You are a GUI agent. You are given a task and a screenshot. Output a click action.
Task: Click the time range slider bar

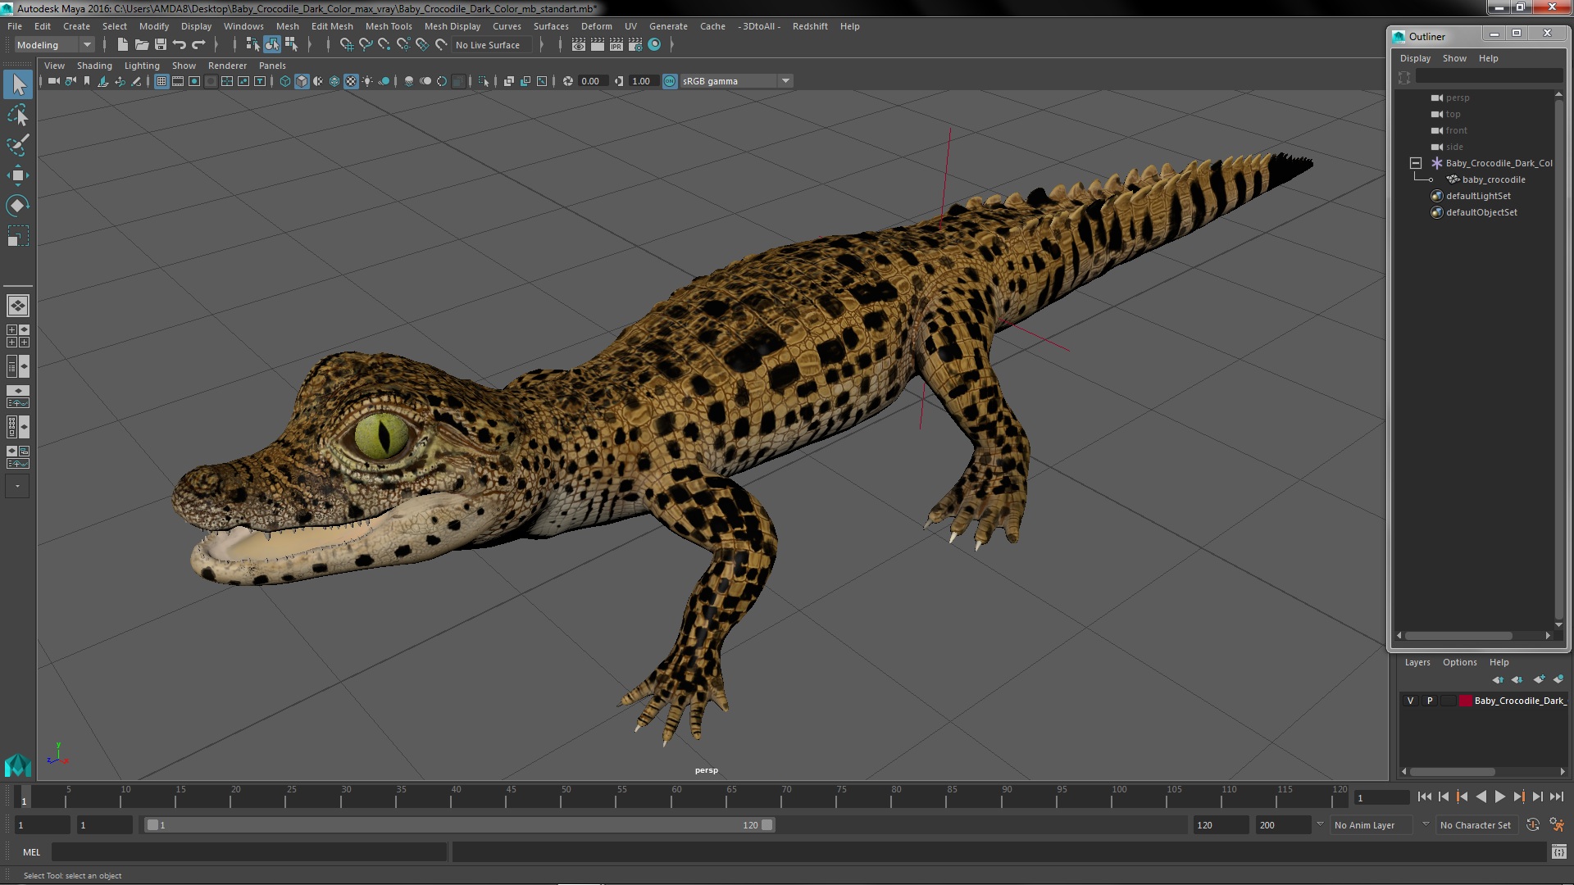[x=459, y=825]
